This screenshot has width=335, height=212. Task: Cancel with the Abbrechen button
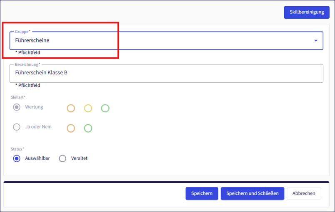304,193
